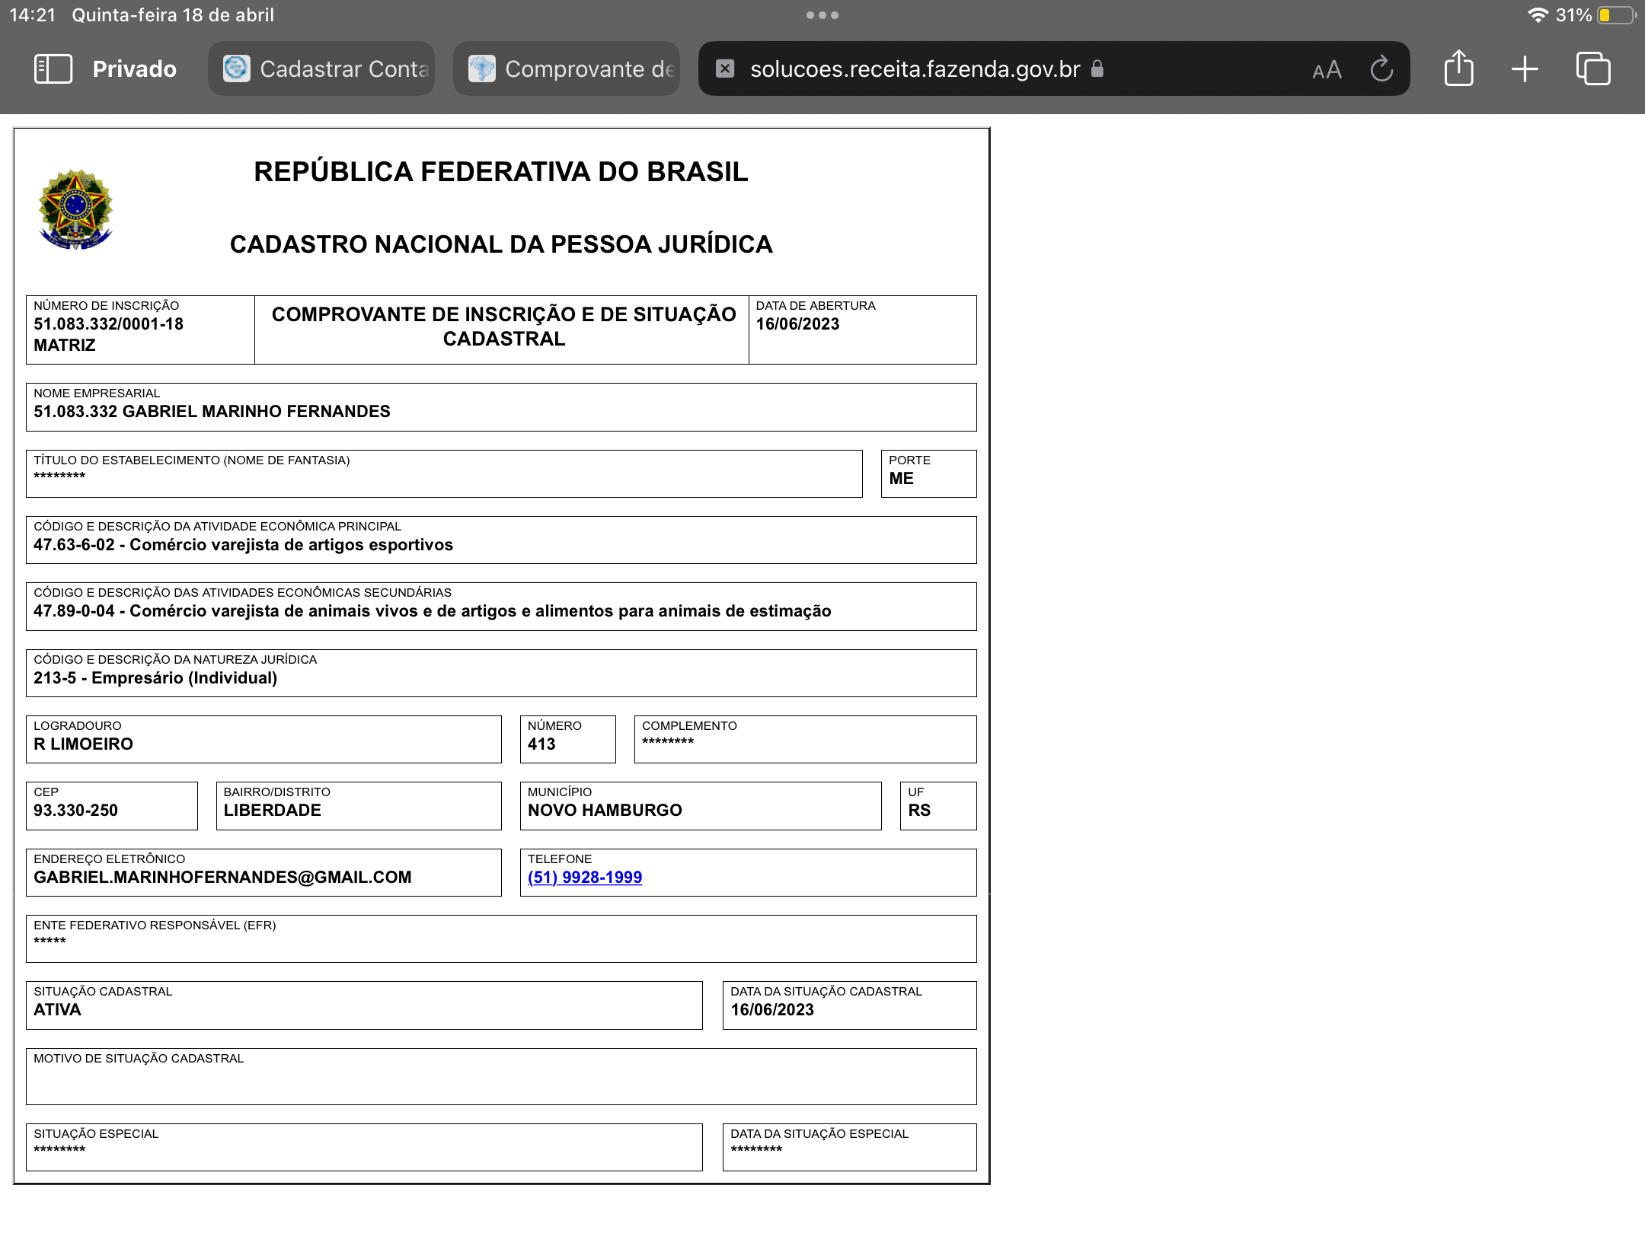Open the Share sheet icon
This screenshot has width=1645, height=1233.
(x=1458, y=68)
